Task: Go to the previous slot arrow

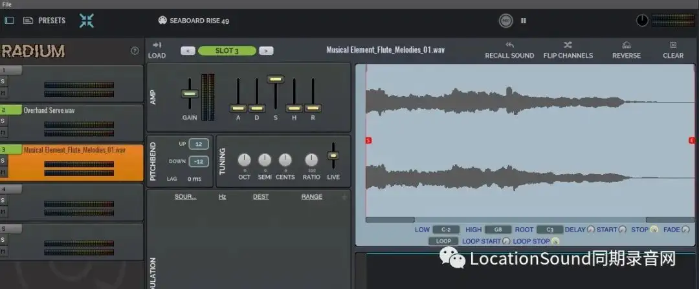Action: coord(188,51)
